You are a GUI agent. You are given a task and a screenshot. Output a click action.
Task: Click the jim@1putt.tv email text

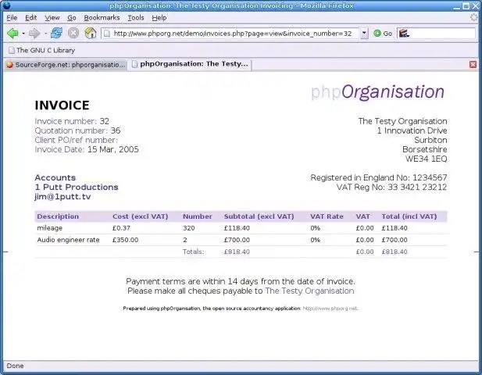coord(62,196)
